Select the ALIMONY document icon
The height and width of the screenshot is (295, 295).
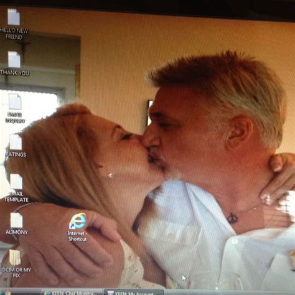click(16, 220)
